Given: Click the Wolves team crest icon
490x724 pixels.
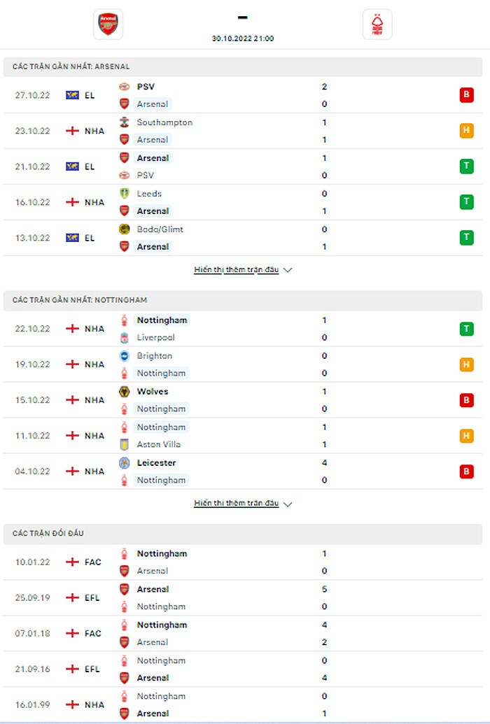Looking at the screenshot, I should [x=125, y=392].
